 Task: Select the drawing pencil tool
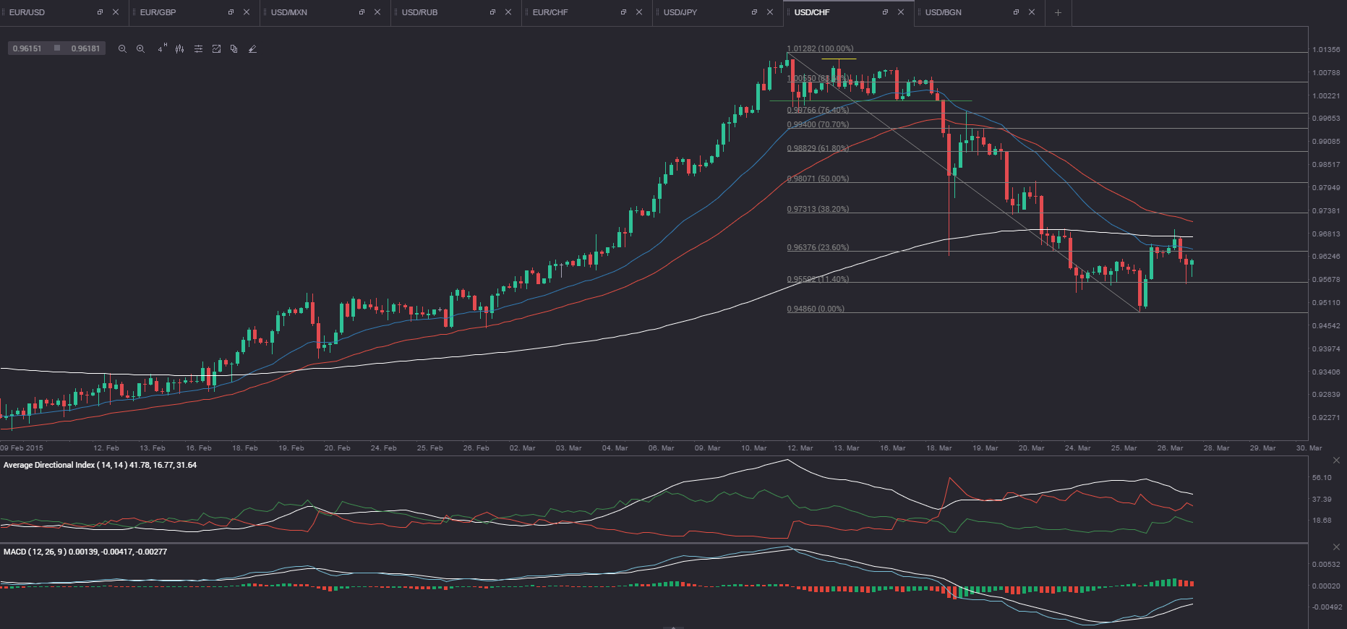[x=252, y=49]
